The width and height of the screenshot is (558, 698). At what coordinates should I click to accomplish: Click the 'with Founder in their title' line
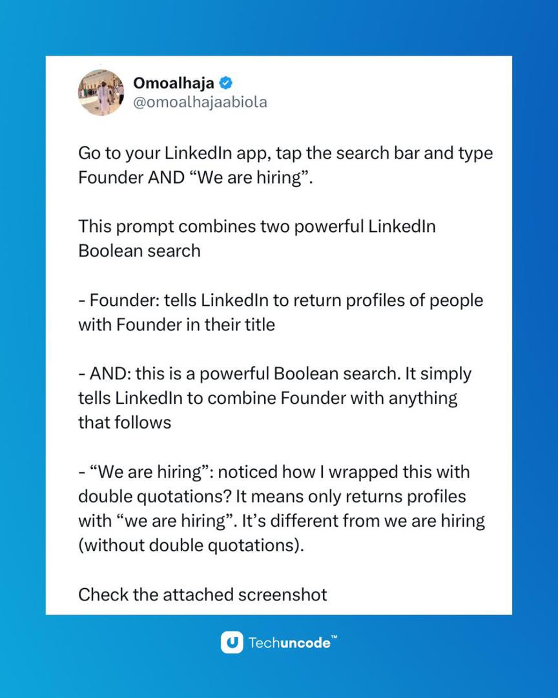(x=177, y=324)
